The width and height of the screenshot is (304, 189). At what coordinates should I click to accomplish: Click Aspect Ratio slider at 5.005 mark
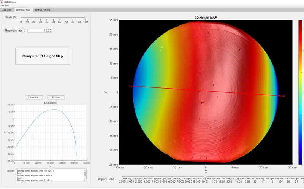pos(163,178)
